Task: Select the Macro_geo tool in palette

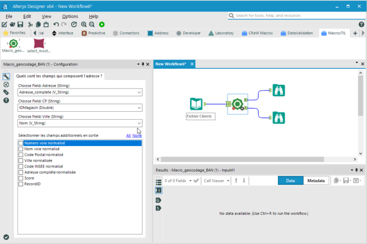Action: tap(14, 46)
